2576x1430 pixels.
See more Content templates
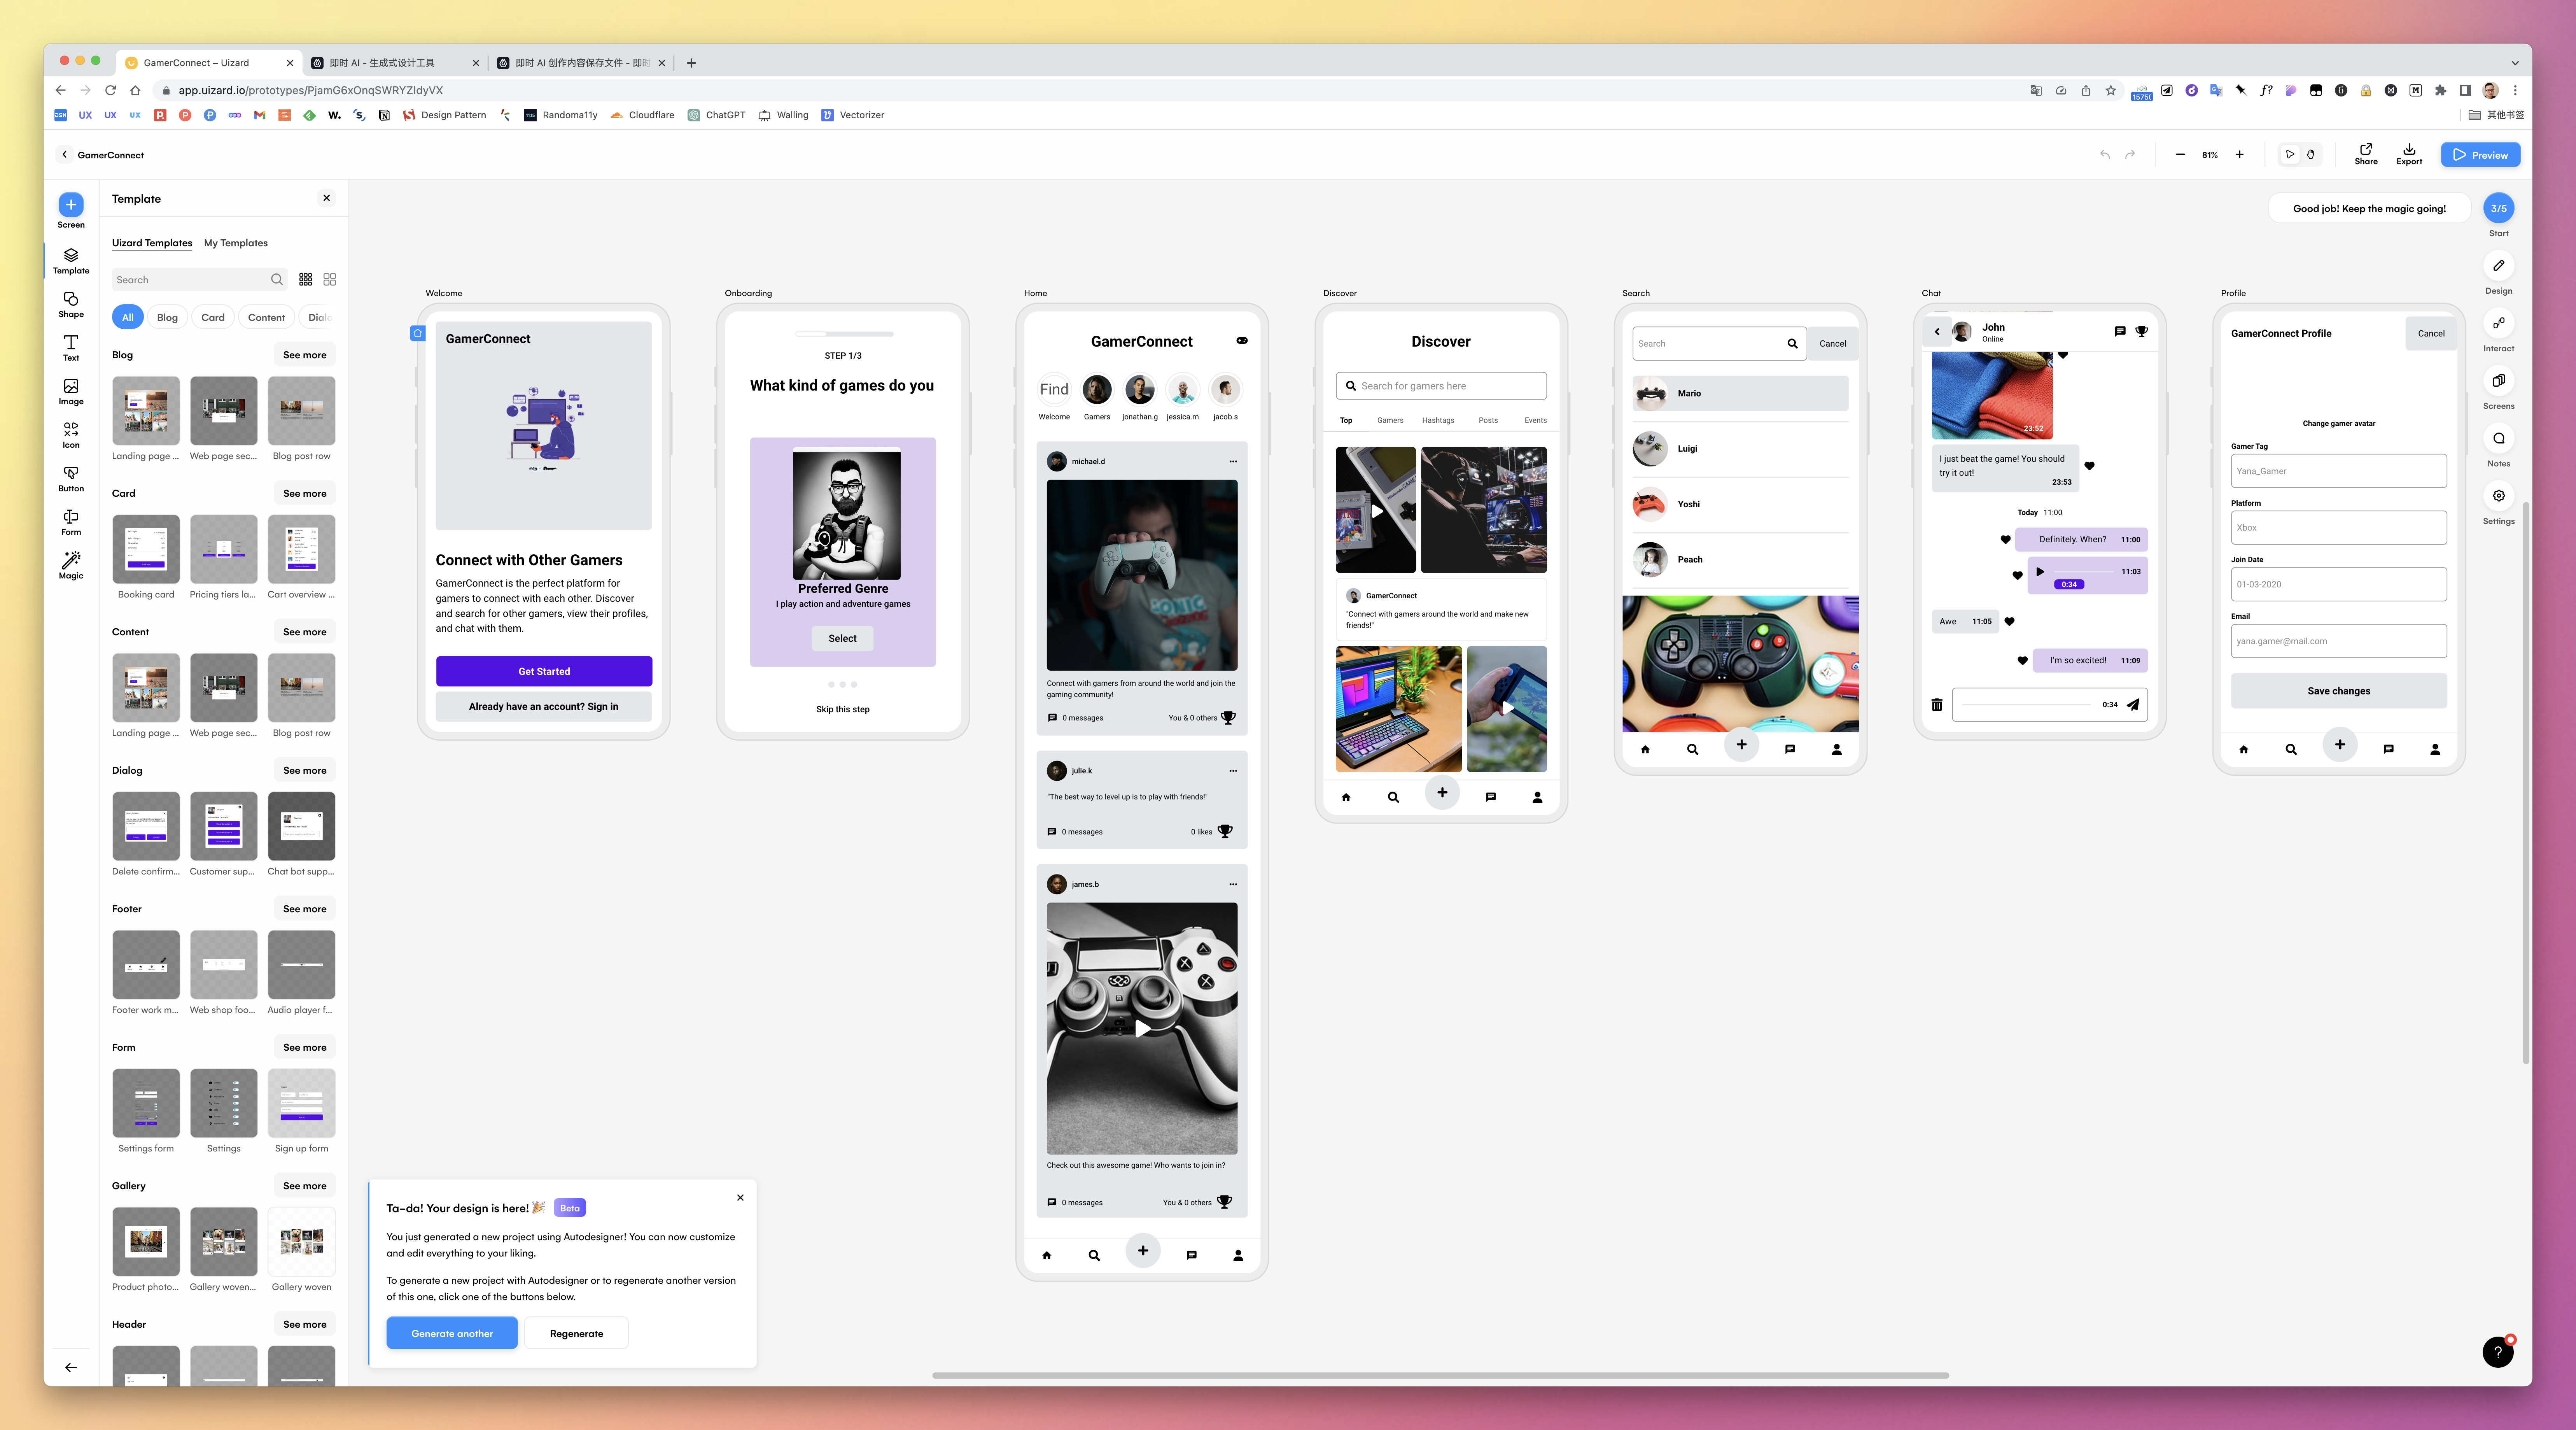pyautogui.click(x=305, y=632)
